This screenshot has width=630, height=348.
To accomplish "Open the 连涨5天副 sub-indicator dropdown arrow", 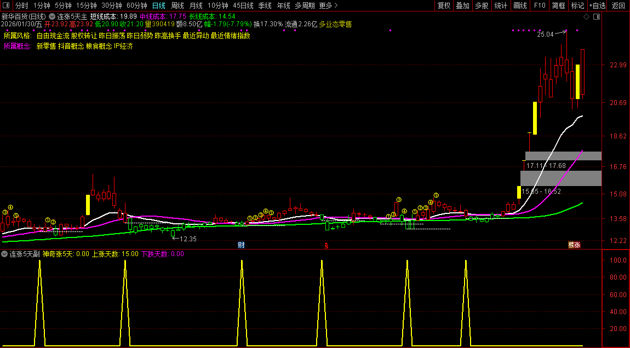I will pos(4,254).
